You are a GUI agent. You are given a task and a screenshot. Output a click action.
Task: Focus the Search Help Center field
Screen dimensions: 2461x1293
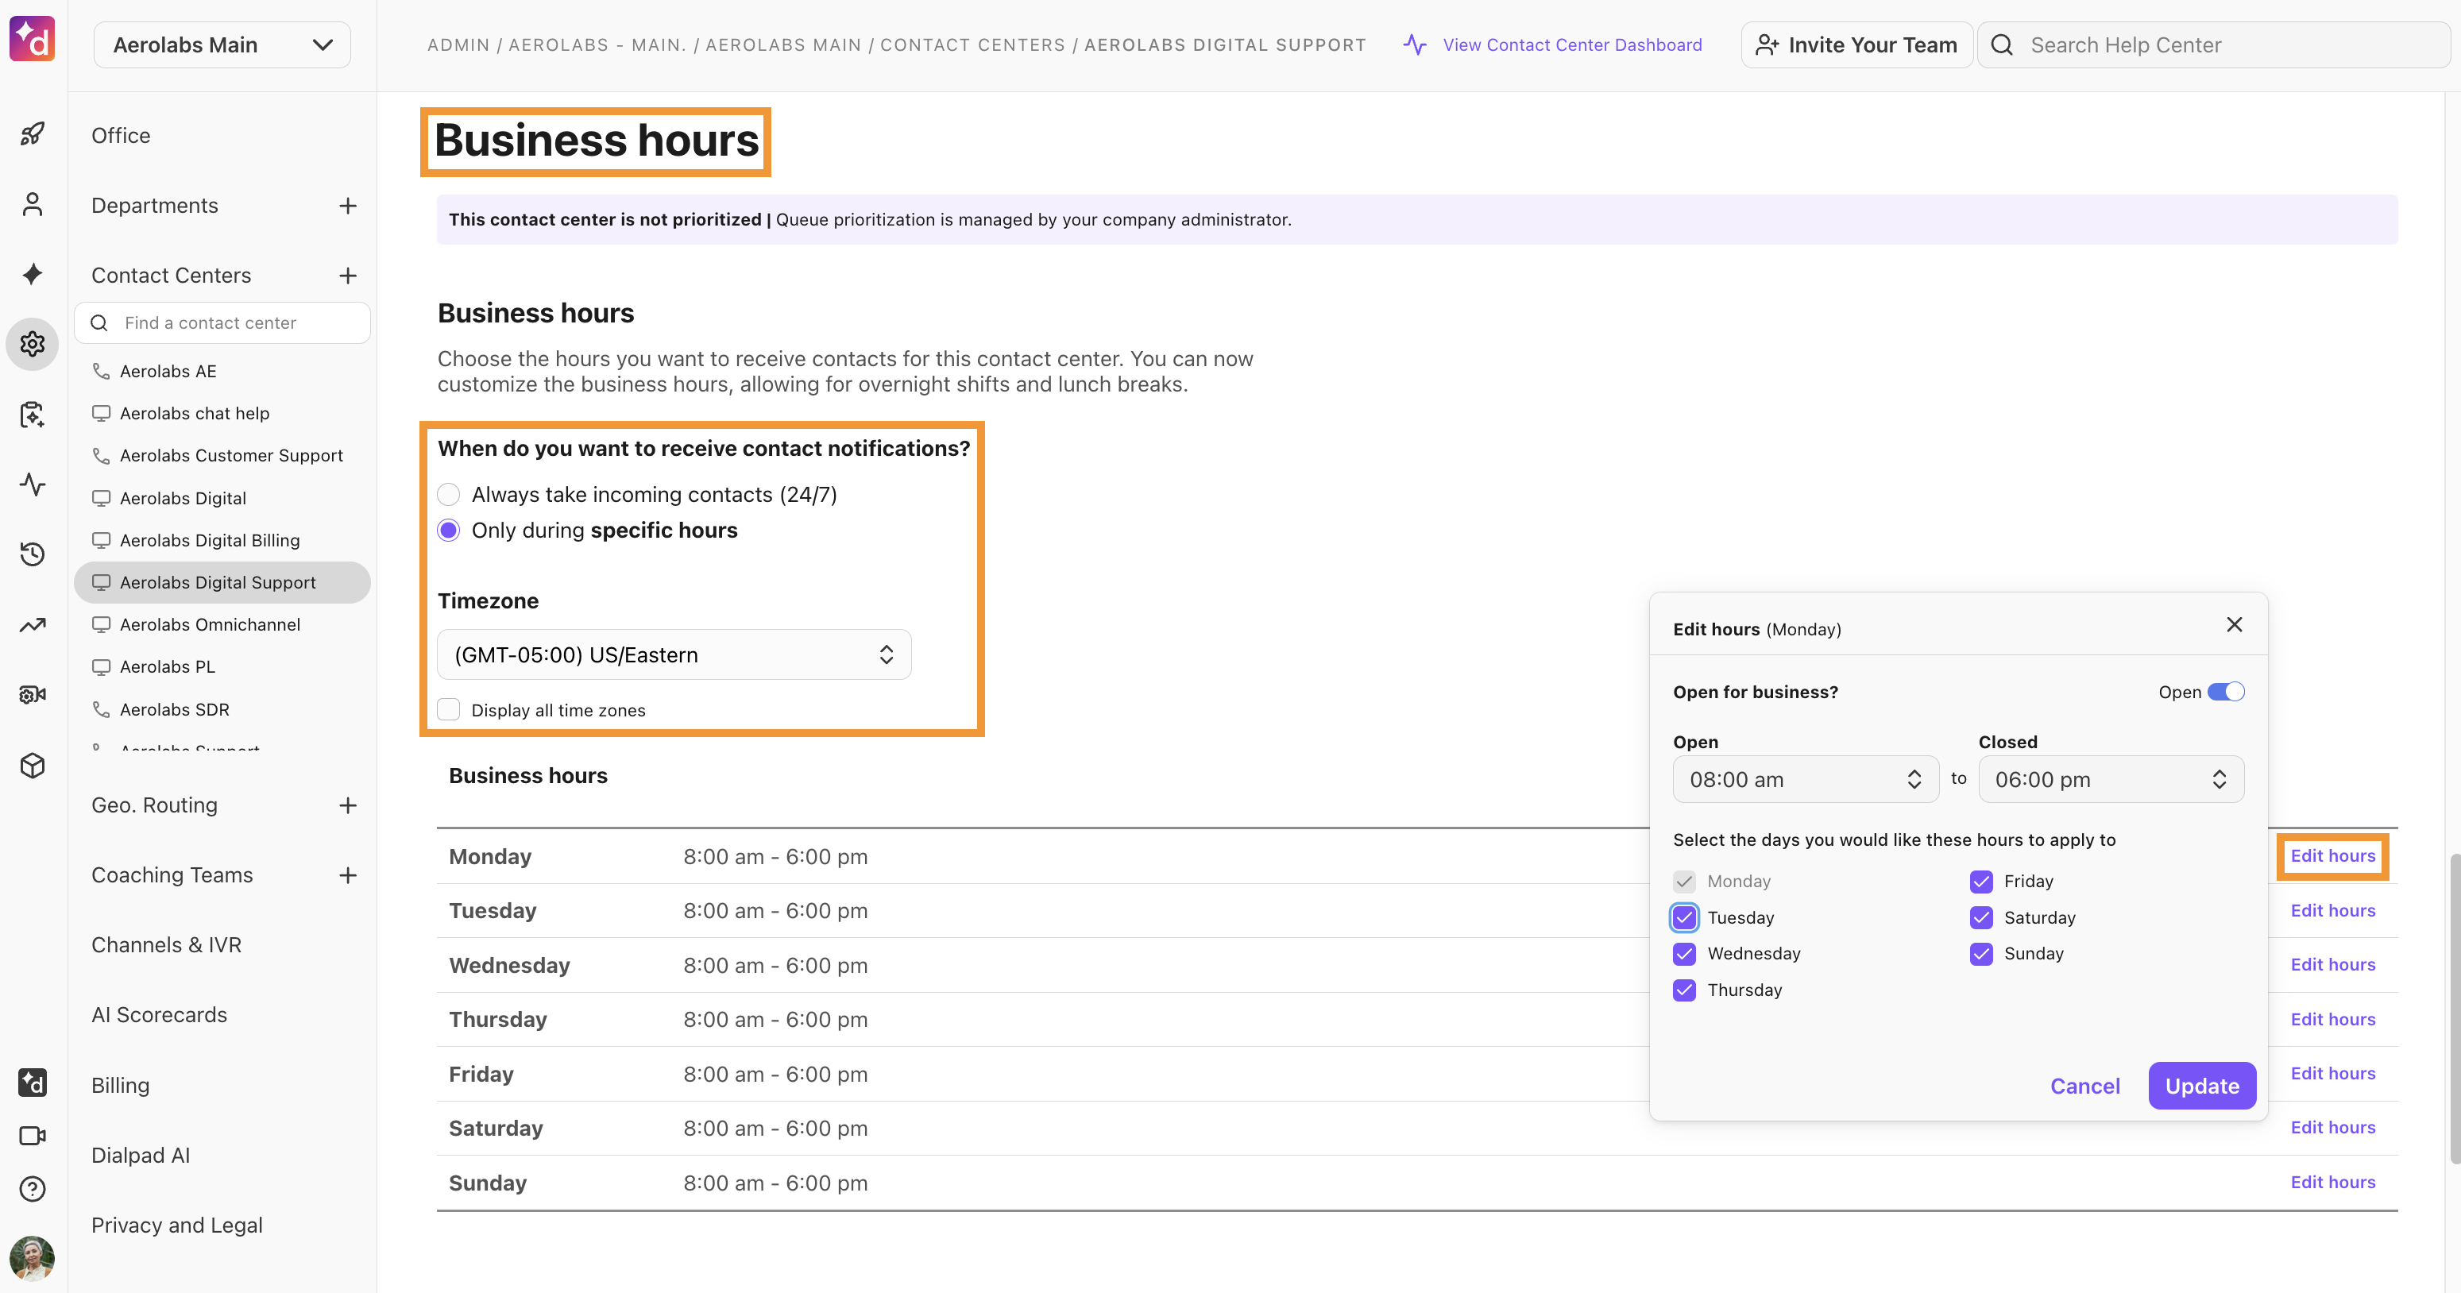(2212, 45)
